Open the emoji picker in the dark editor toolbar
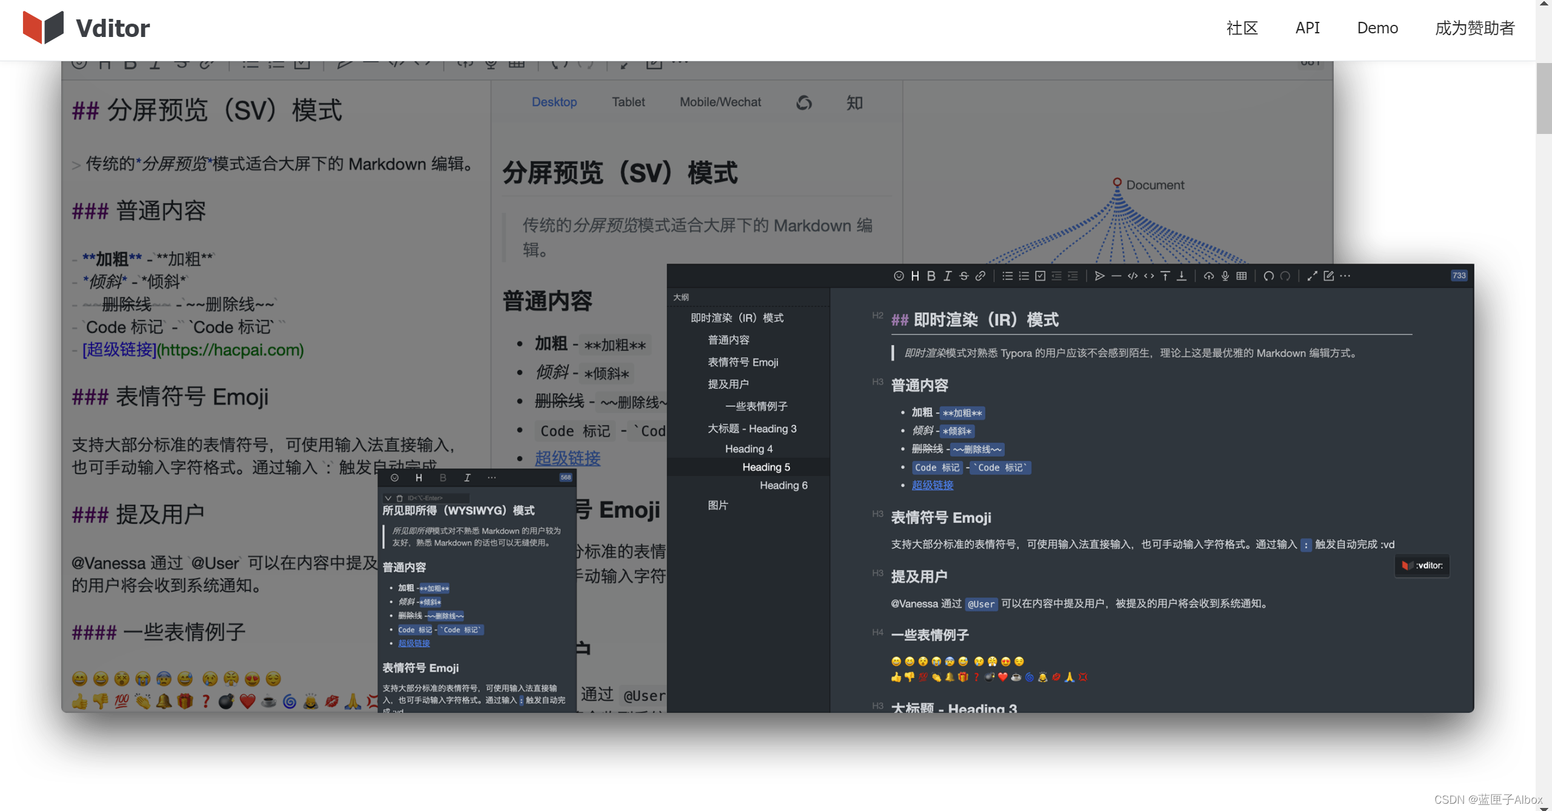The width and height of the screenshot is (1552, 811). (900, 276)
